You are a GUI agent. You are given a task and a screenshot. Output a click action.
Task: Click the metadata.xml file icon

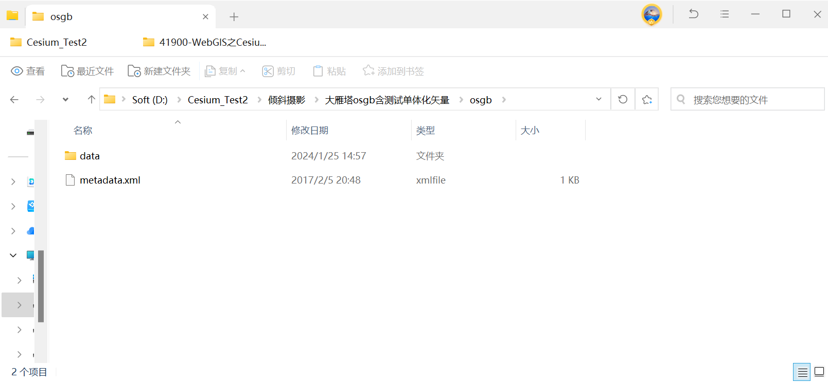pyautogui.click(x=71, y=180)
